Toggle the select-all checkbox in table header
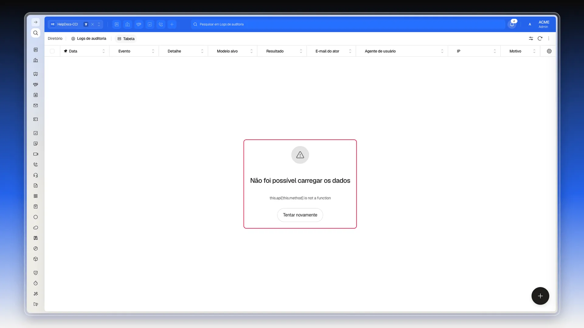 pos(52,51)
